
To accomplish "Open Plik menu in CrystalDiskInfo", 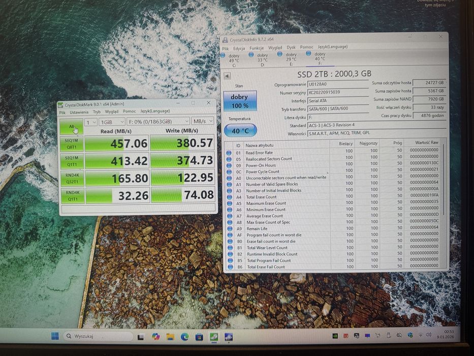I will (x=226, y=48).
